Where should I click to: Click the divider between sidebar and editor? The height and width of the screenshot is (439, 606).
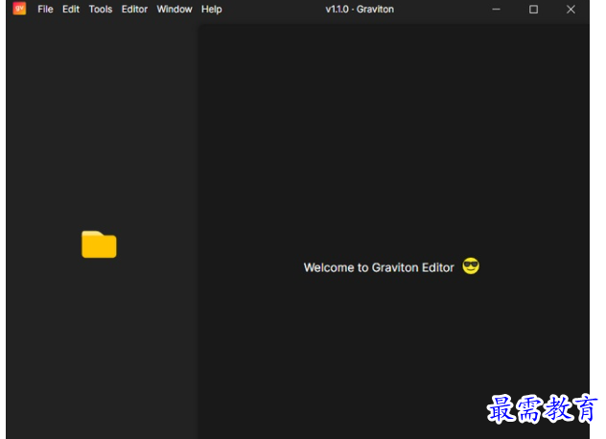198,231
